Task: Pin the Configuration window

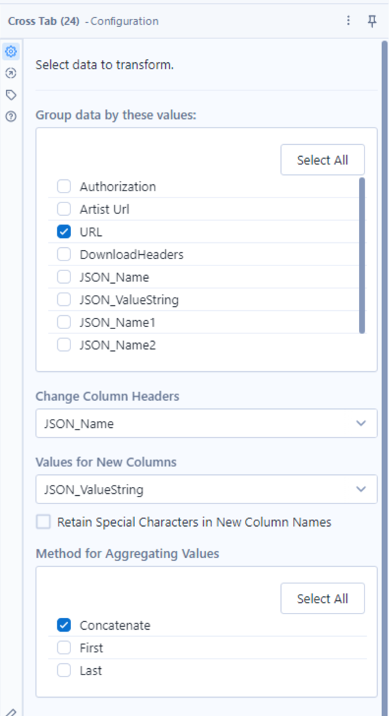Action: tap(373, 21)
